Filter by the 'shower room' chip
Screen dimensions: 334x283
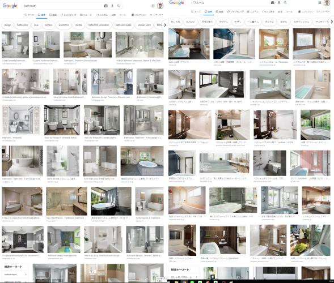point(144,25)
